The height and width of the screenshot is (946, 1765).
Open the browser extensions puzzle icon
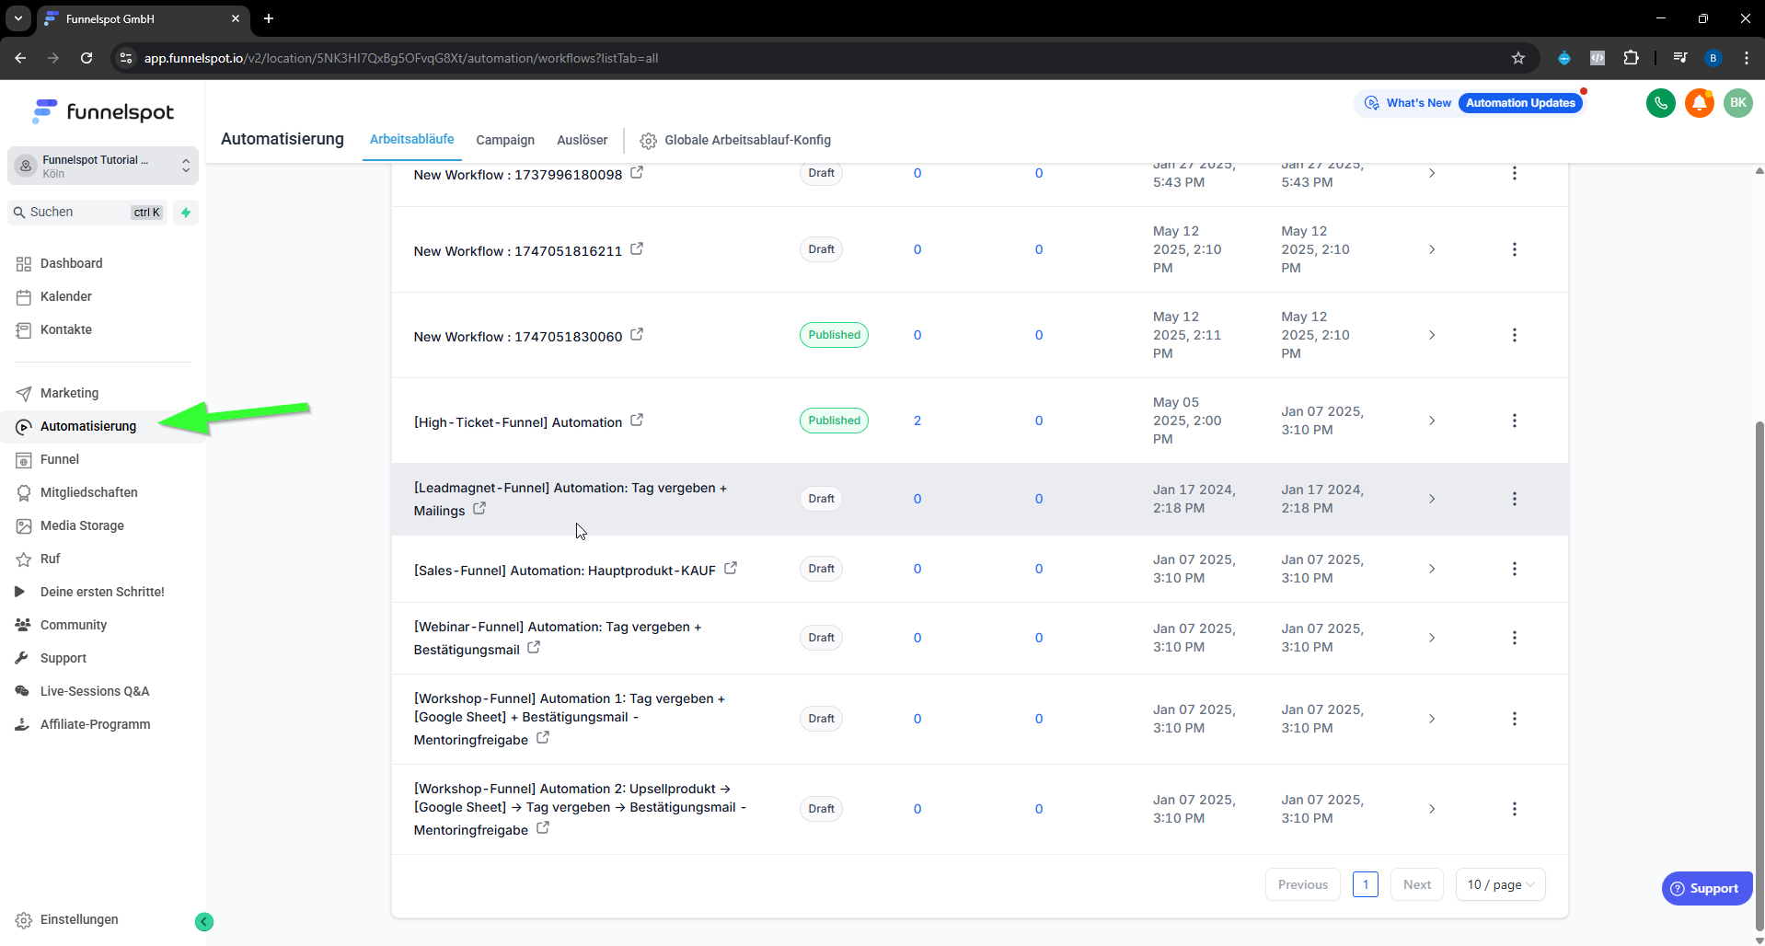(x=1631, y=58)
